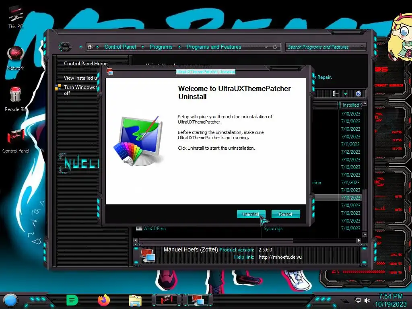412x309 pixels.
Task: Open This PC desktop icon
Action: point(16,17)
